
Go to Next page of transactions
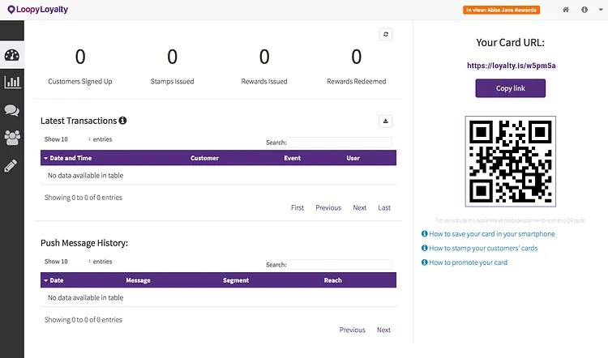[359, 207]
